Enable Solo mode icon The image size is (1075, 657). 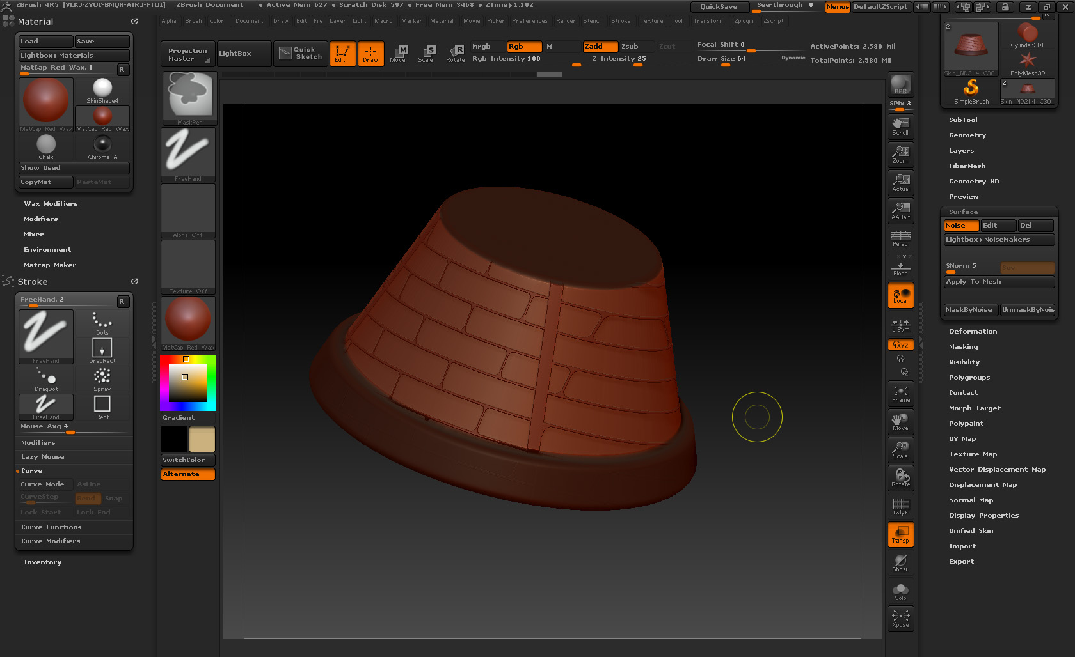tap(900, 592)
